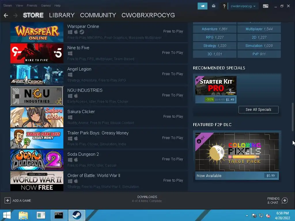This screenshot has height=221, width=295.
Task: Open the Windows Start button
Action: coord(7,215)
